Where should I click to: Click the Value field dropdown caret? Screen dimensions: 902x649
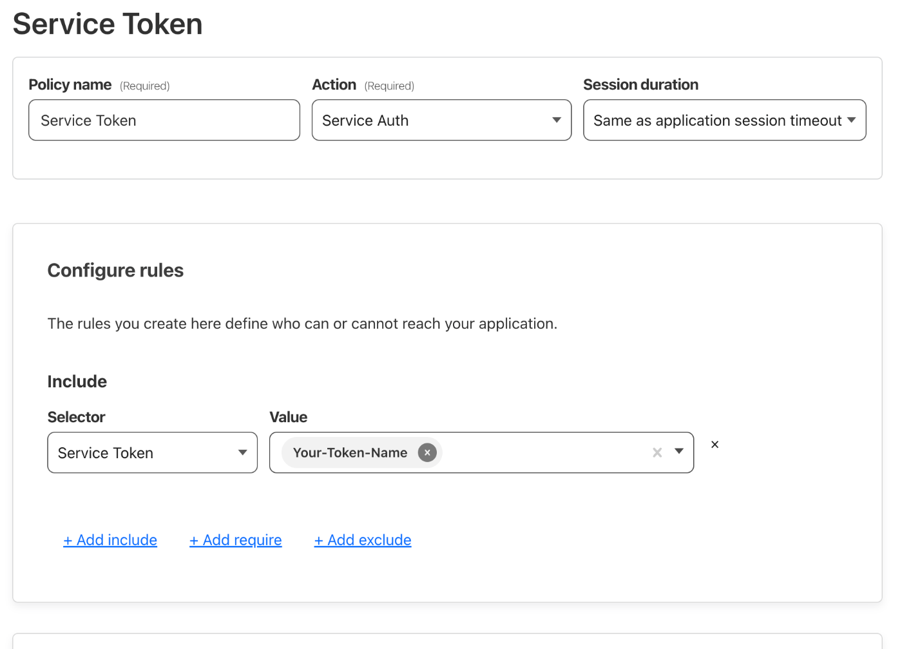(x=680, y=452)
